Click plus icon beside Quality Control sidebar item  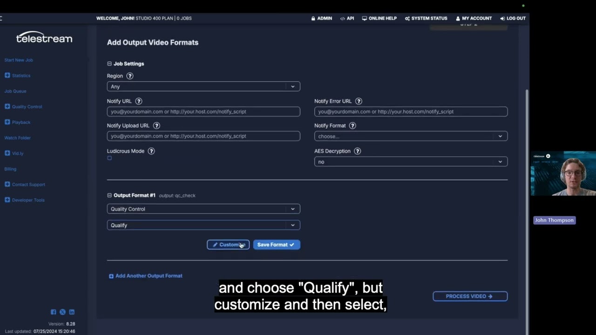click(x=7, y=107)
